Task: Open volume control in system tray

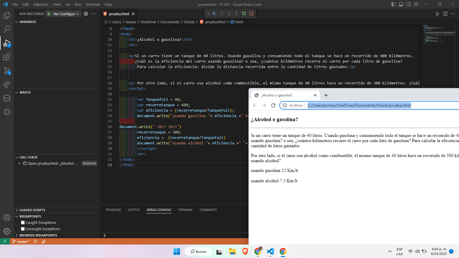Action: [417, 252]
